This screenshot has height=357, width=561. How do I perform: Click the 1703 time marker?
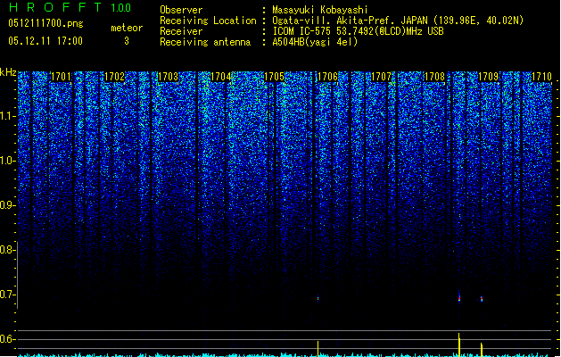pos(168,77)
